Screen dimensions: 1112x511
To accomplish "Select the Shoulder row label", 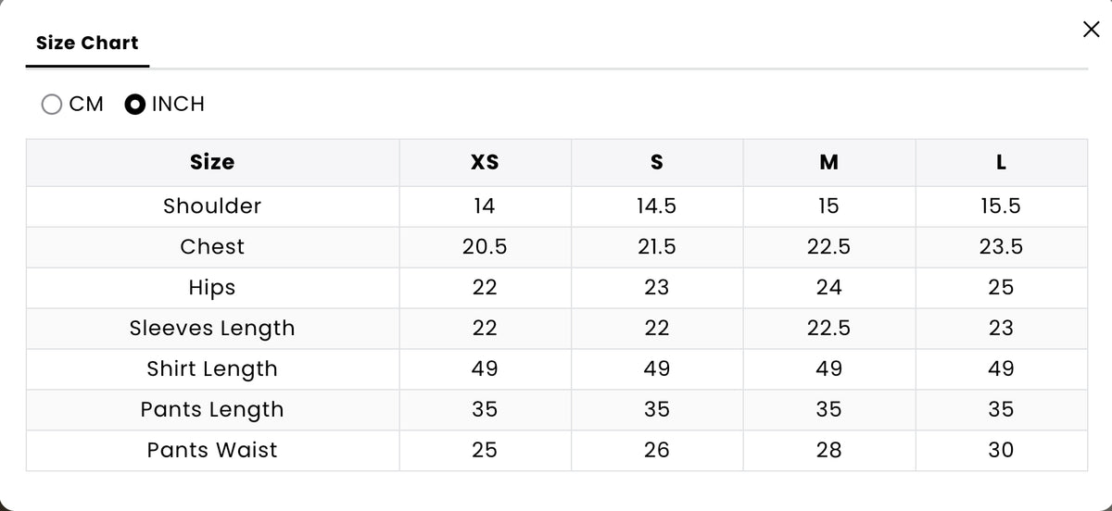I will click(x=212, y=206).
